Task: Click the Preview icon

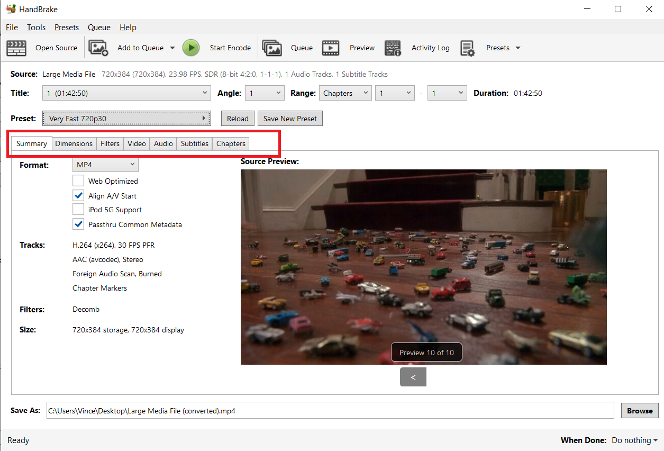Action: click(x=331, y=48)
